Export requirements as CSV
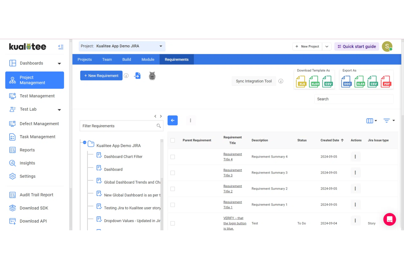This screenshot has height=269, width=404. pos(373,81)
